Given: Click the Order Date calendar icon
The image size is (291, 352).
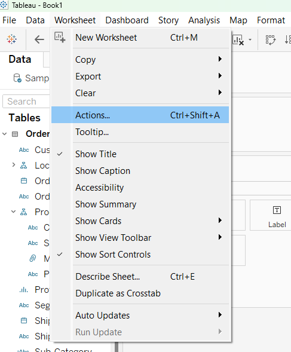Looking at the screenshot, I should (x=24, y=180).
